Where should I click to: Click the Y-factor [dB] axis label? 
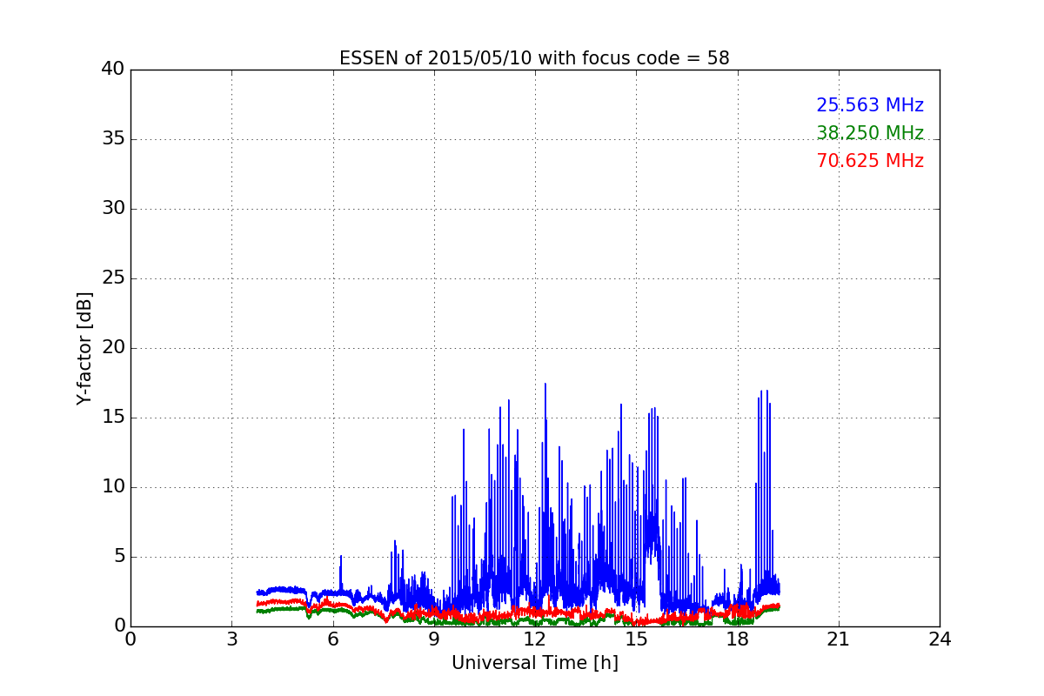point(84,348)
